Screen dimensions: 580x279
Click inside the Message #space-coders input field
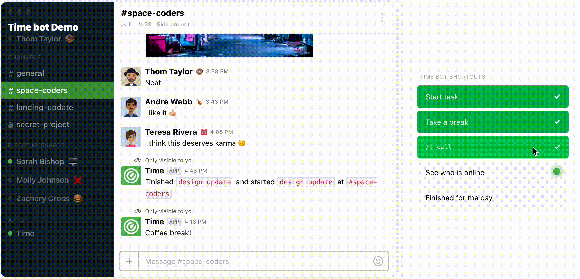[x=253, y=261]
